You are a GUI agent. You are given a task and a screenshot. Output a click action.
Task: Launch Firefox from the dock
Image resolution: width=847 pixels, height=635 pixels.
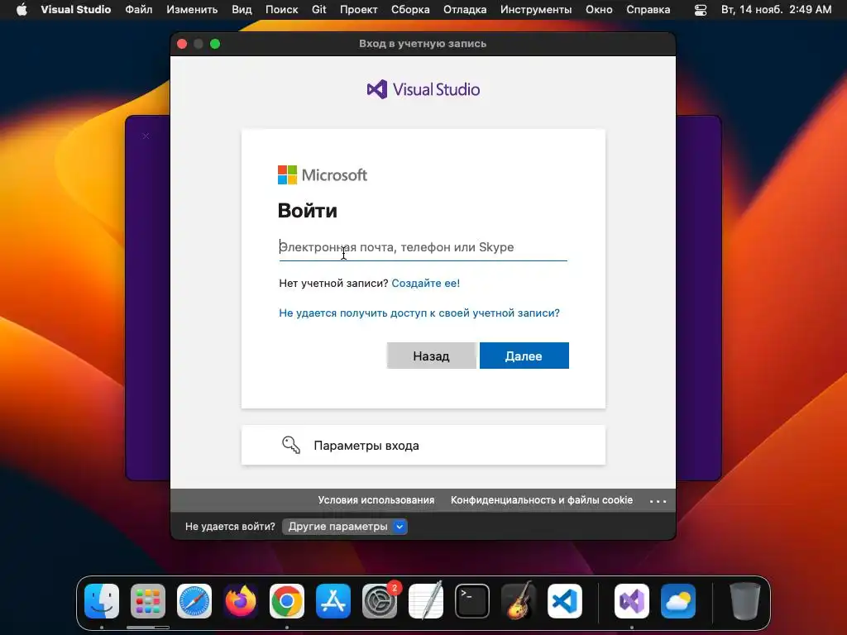(241, 601)
